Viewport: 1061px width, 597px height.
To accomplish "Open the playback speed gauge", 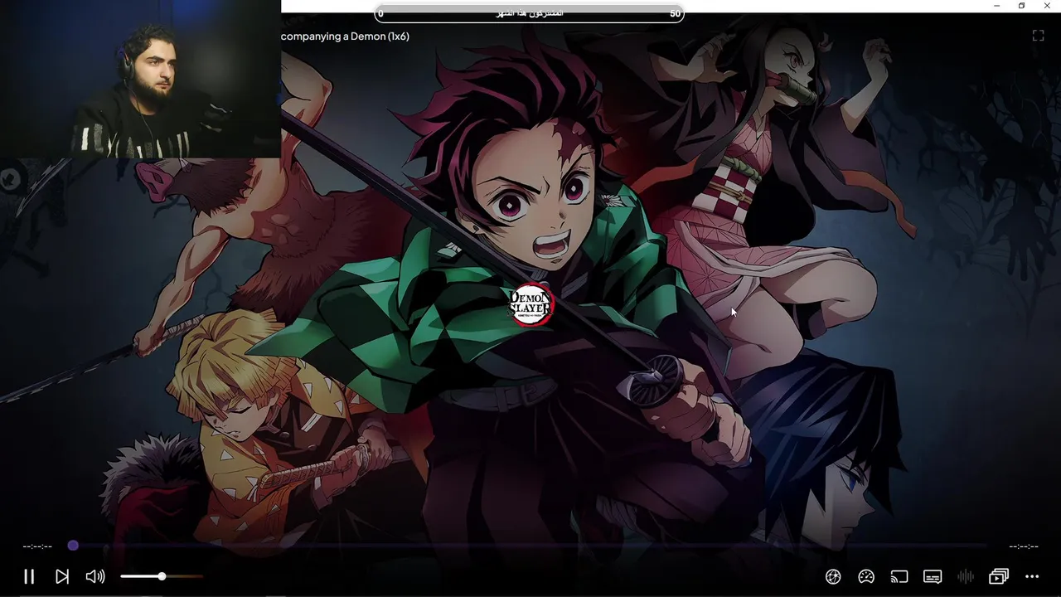I will tap(866, 576).
